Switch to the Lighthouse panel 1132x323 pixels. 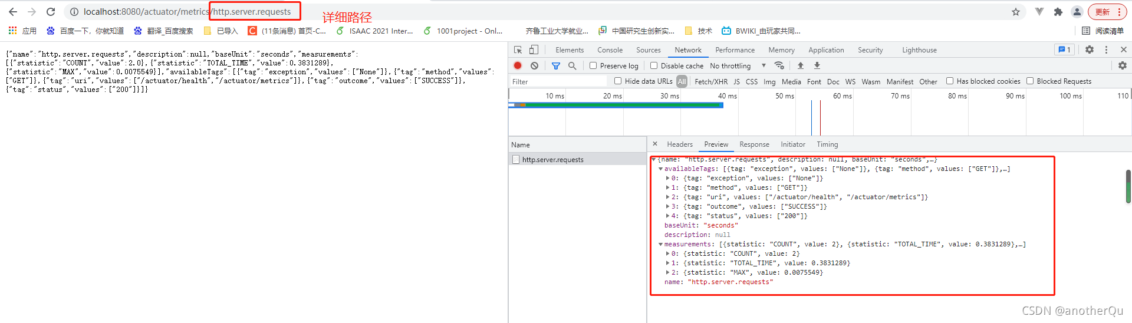(x=919, y=50)
